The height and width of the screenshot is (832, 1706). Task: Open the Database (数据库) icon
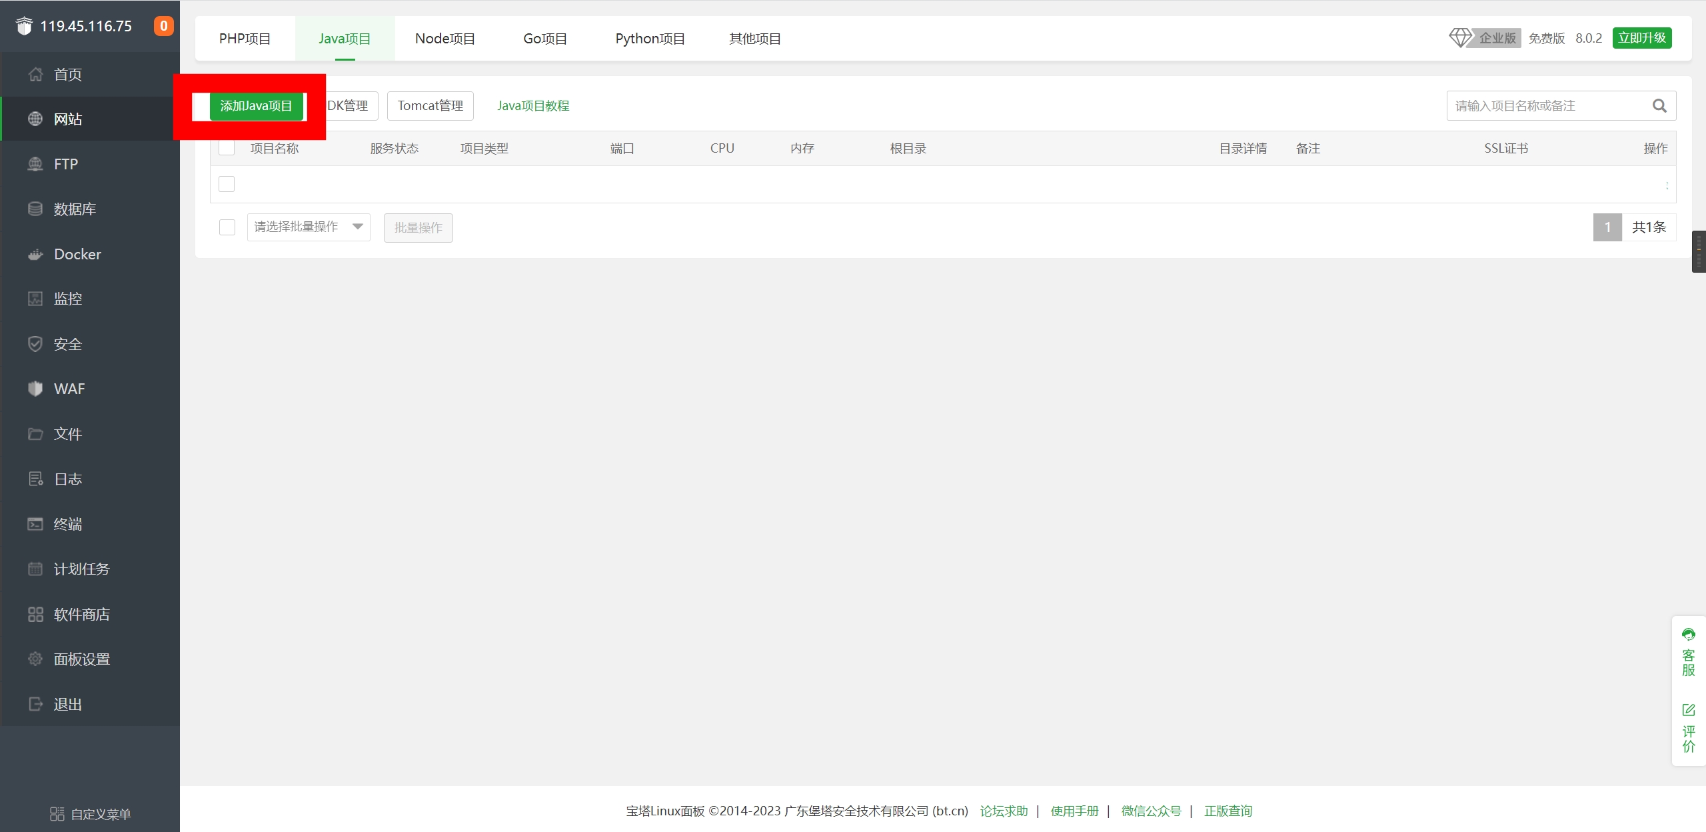pos(35,209)
